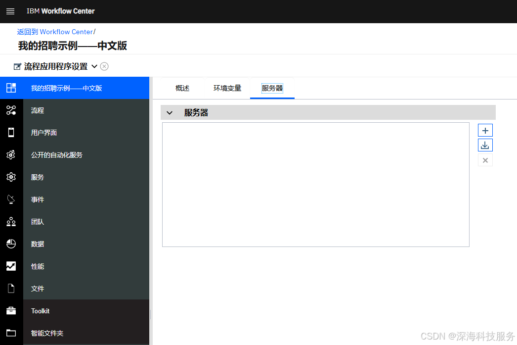Click the Events satellite dish icon
This screenshot has width=517, height=345.
pos(11,199)
